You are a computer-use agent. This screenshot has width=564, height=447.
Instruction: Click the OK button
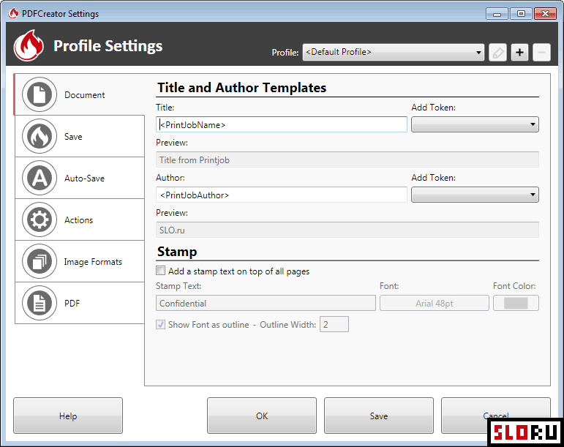[x=262, y=416]
